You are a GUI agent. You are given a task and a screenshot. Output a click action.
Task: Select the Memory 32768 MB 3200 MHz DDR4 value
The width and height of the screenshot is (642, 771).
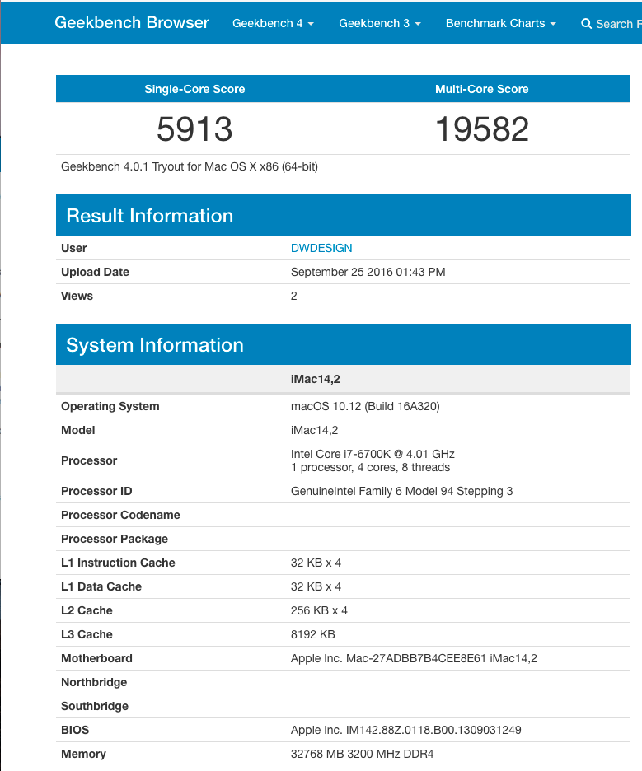pos(362,754)
